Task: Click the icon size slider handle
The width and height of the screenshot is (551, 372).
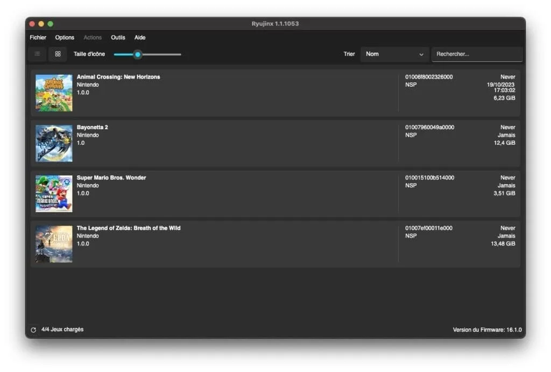Action: [x=138, y=54]
